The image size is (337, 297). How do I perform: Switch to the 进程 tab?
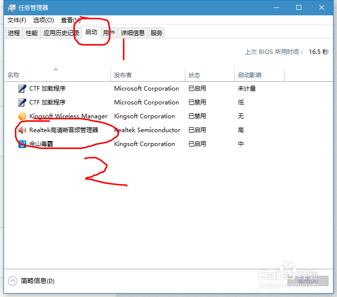tap(14, 33)
